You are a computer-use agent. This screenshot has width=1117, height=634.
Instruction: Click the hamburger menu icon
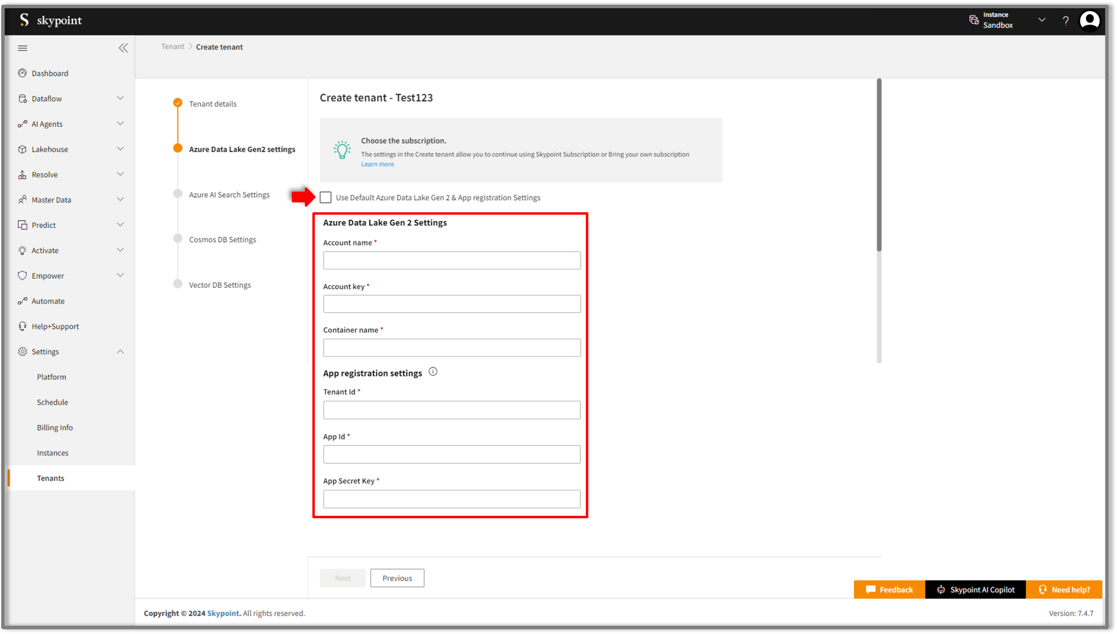point(23,48)
